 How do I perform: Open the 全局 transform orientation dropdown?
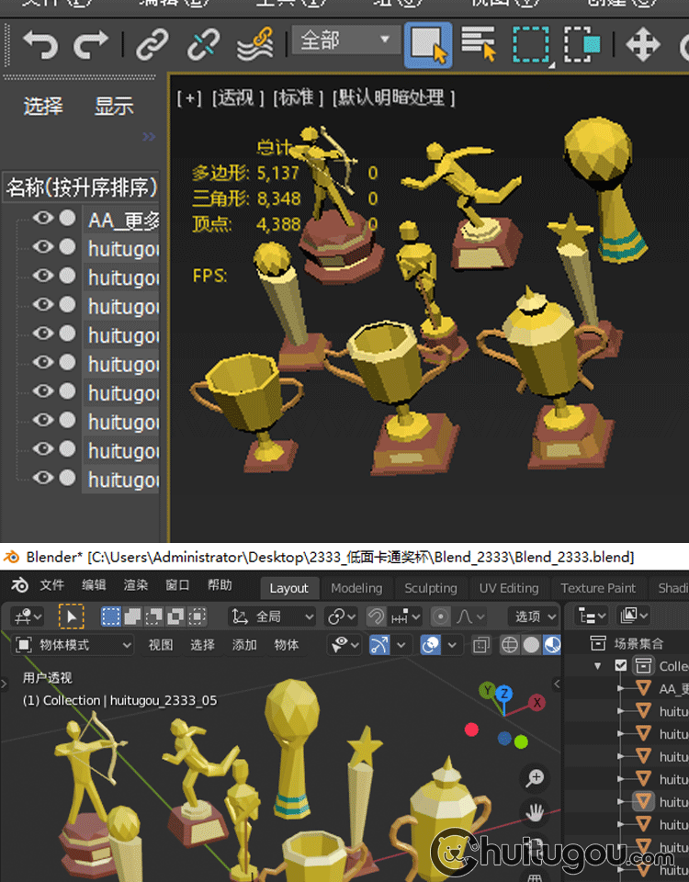[273, 617]
